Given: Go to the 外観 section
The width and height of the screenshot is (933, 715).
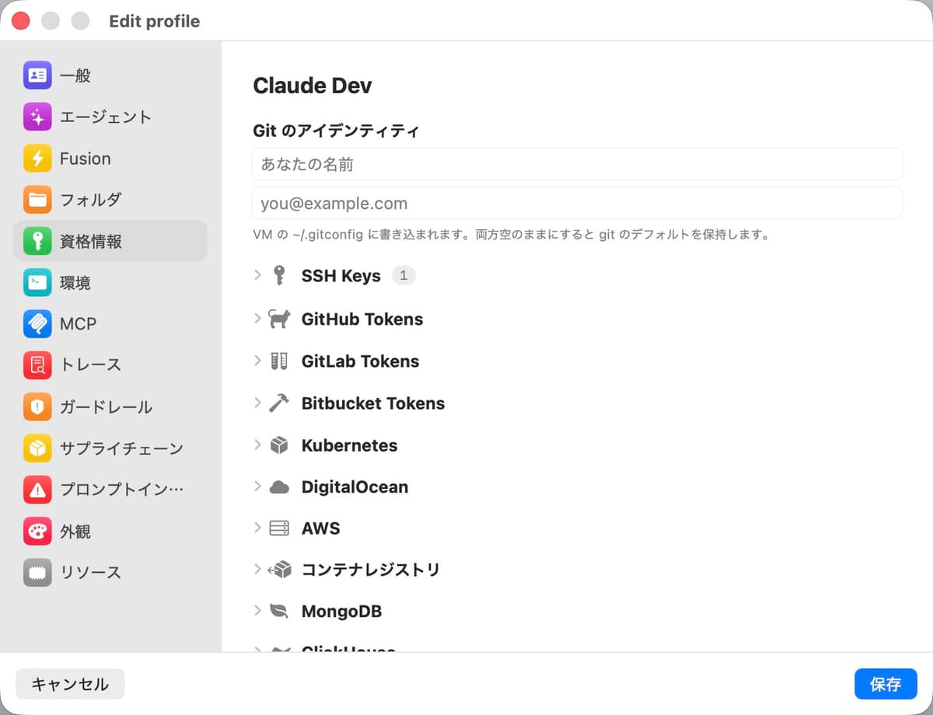Looking at the screenshot, I should click(110, 532).
